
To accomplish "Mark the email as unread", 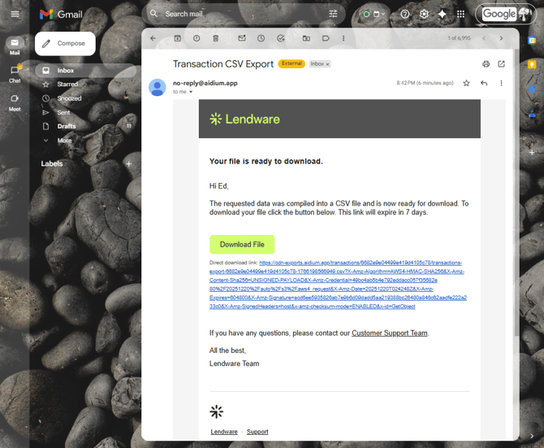I will [242, 38].
